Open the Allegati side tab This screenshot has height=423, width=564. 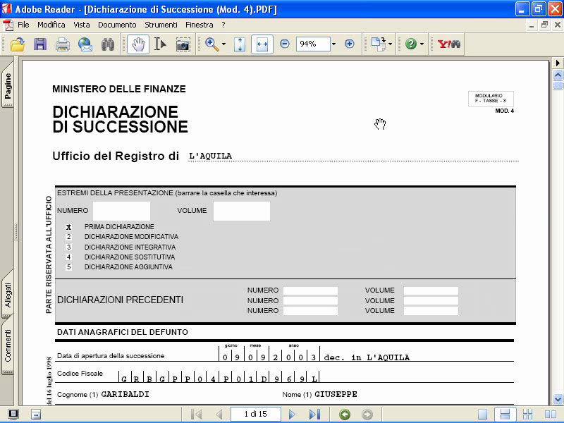[8, 295]
